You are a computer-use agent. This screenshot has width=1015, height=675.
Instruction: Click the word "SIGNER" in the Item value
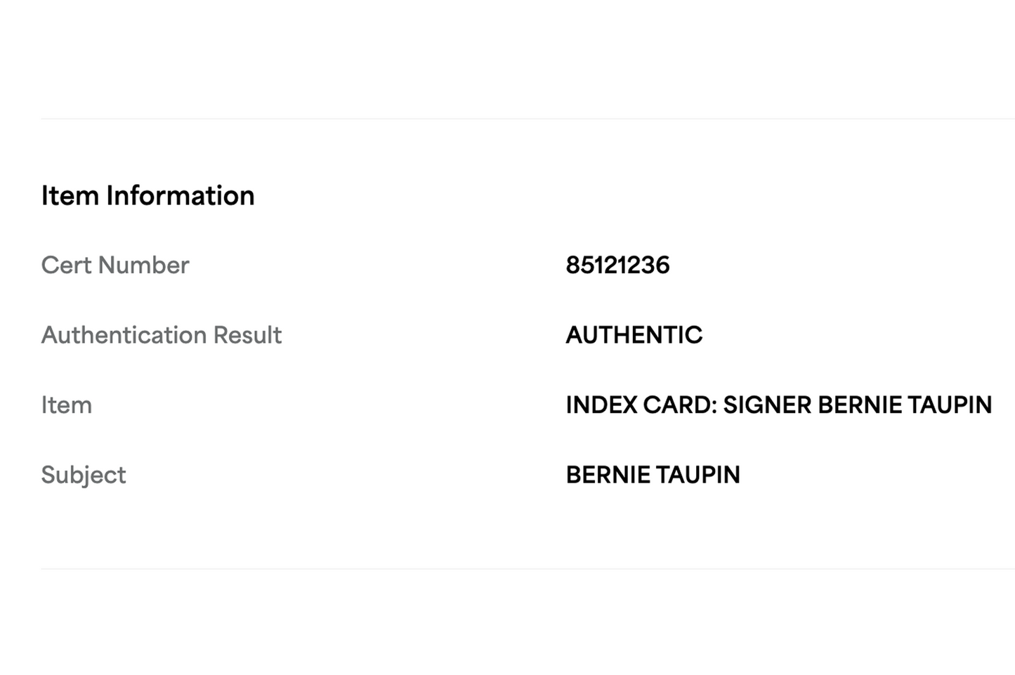pyautogui.click(x=767, y=405)
